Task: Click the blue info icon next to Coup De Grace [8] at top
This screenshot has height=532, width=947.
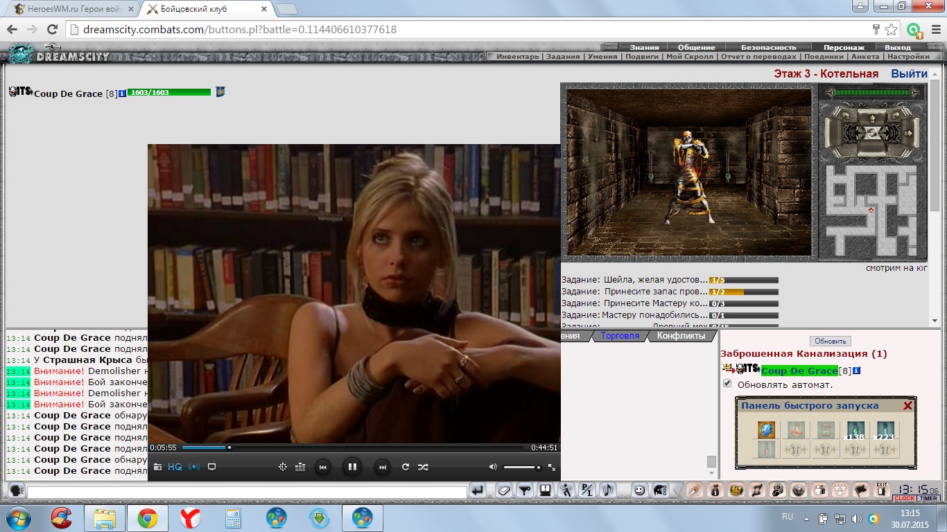Action: 122,93
